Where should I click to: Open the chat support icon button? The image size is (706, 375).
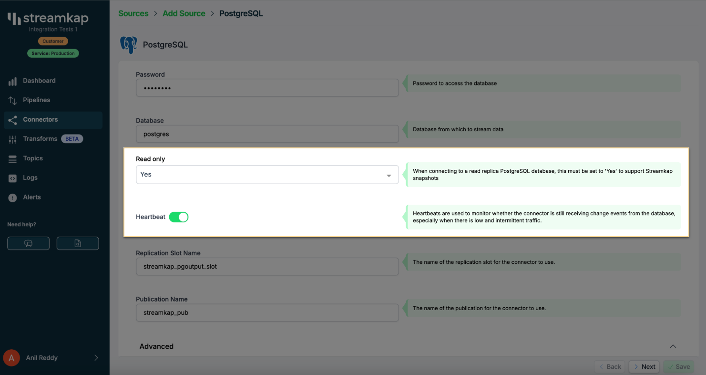click(x=28, y=243)
